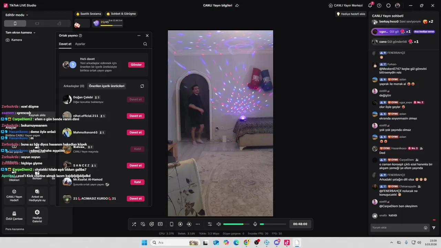Viewport: 441px width, 248px height.
Task: Click the screen capture frame icon in toolbar
Action: (x=160, y=224)
